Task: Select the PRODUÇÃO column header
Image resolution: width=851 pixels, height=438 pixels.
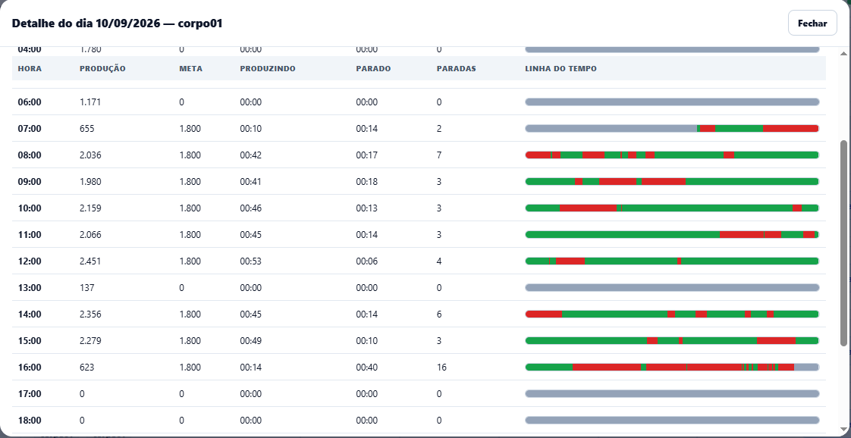Action: click(x=102, y=69)
